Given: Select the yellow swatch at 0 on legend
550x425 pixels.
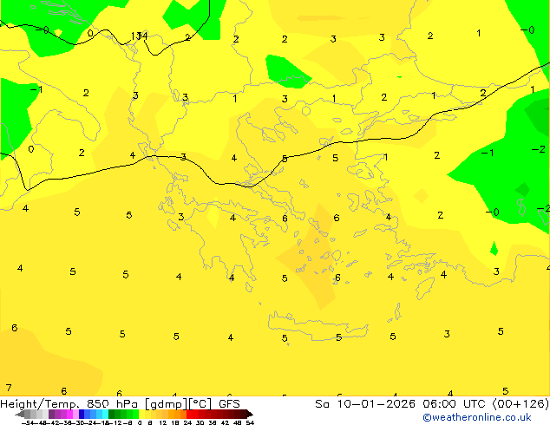Looking at the screenshot, I should point(141,414).
